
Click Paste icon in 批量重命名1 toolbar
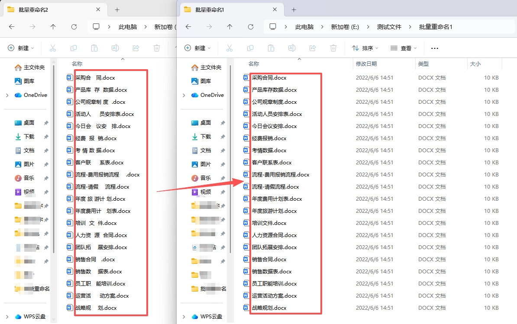coord(271,48)
